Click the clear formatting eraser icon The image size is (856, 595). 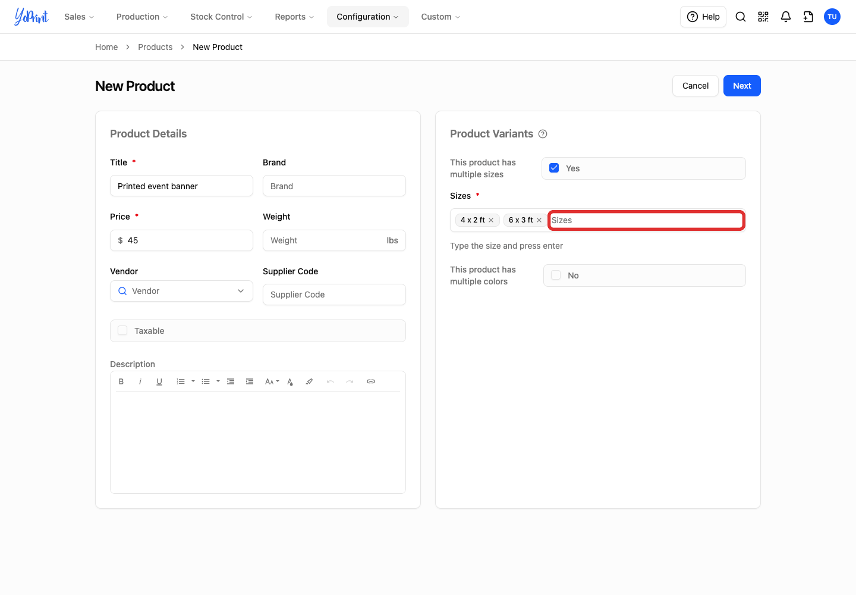pos(309,381)
